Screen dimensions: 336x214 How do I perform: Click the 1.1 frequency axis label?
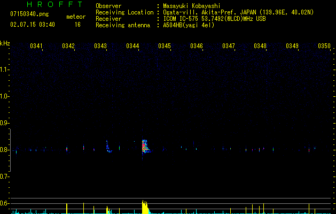pos(4,70)
